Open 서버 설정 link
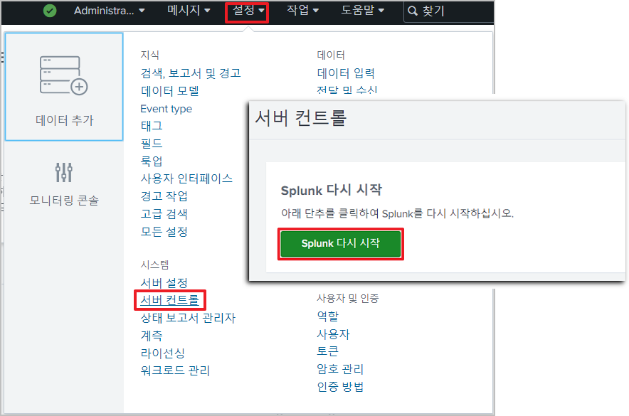 pyautogui.click(x=164, y=283)
